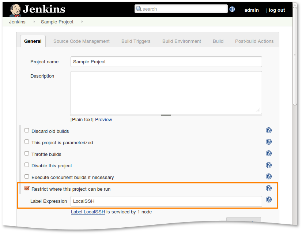Open the Post-build Actions tab
Viewport: 302px width, 235px height.
pyautogui.click(x=254, y=41)
